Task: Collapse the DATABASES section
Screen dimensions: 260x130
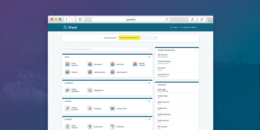Action: pyautogui.click(x=146, y=83)
